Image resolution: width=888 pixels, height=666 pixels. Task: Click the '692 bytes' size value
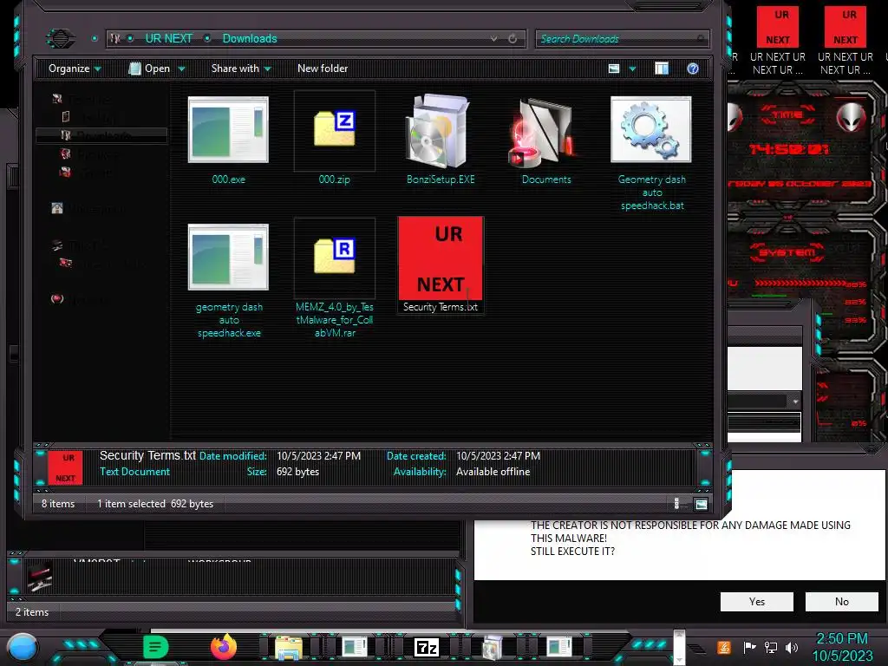coord(297,472)
